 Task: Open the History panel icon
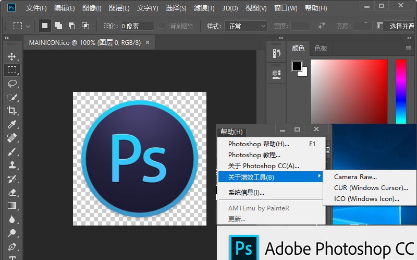click(276, 54)
